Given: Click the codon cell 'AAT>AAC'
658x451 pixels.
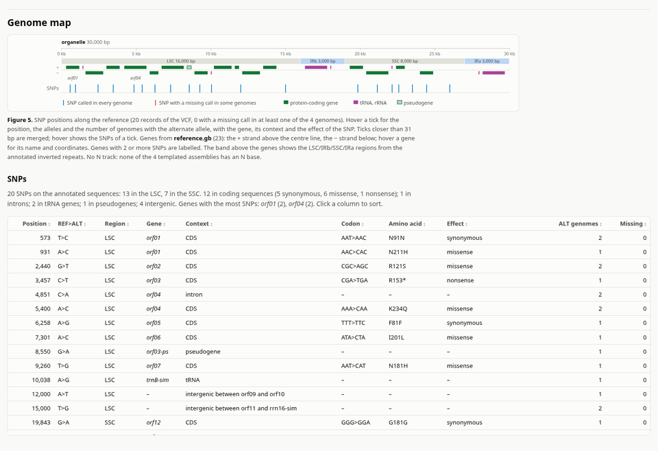Looking at the screenshot, I should [x=354, y=238].
